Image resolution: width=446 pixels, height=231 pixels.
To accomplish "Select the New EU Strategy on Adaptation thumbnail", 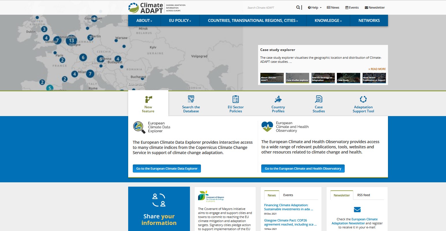I will click(x=323, y=78).
